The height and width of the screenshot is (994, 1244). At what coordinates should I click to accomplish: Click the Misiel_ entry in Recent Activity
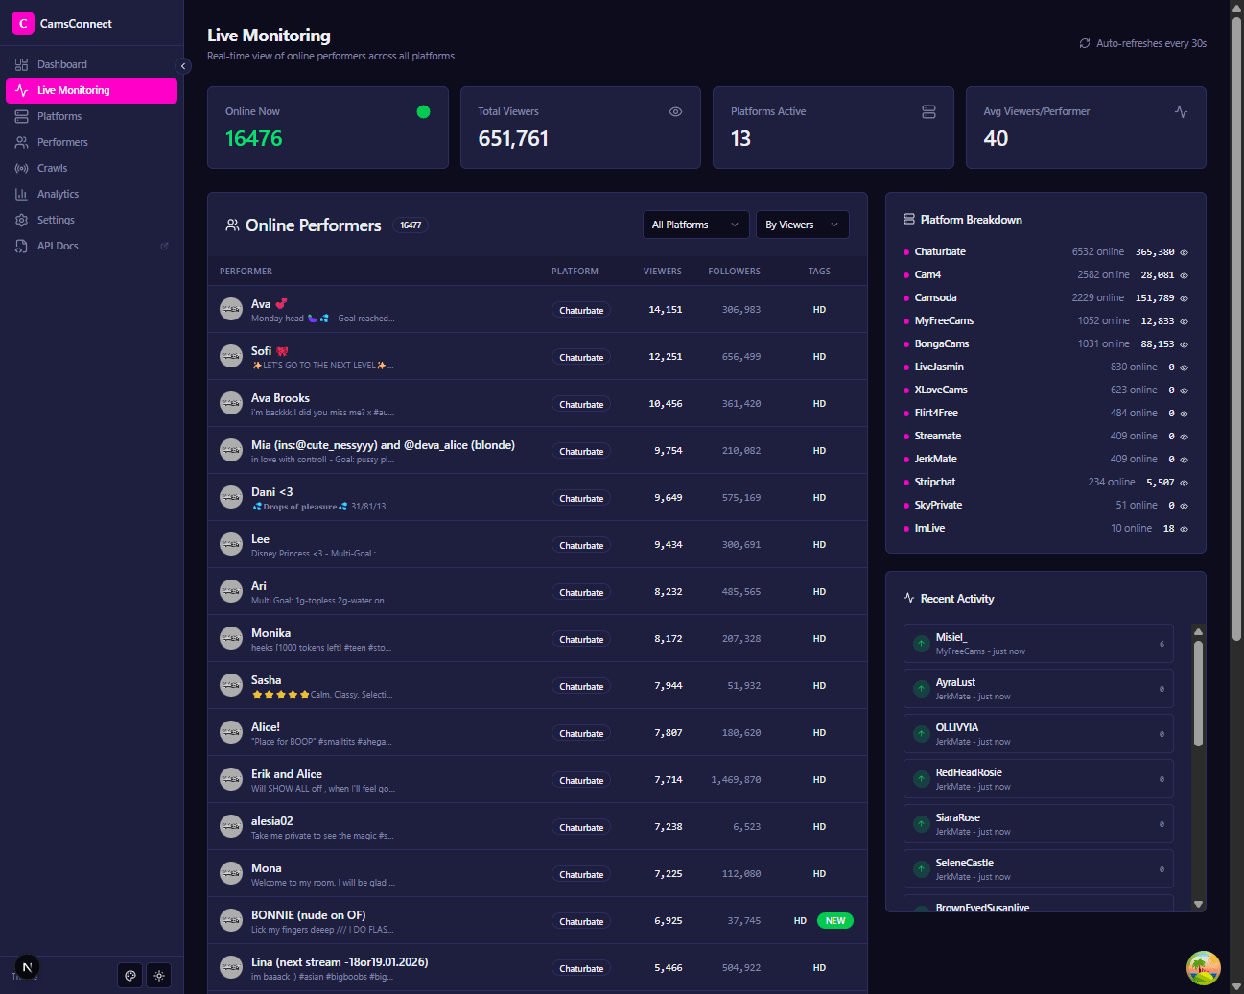pos(1038,643)
